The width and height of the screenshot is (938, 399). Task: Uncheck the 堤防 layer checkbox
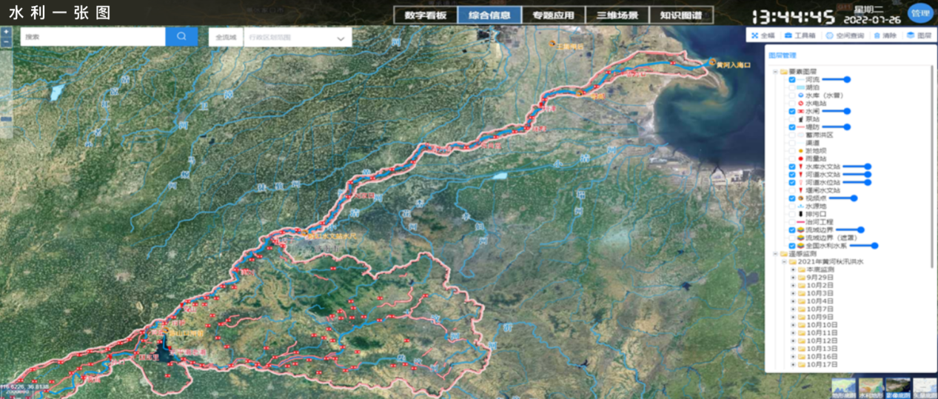(x=792, y=127)
